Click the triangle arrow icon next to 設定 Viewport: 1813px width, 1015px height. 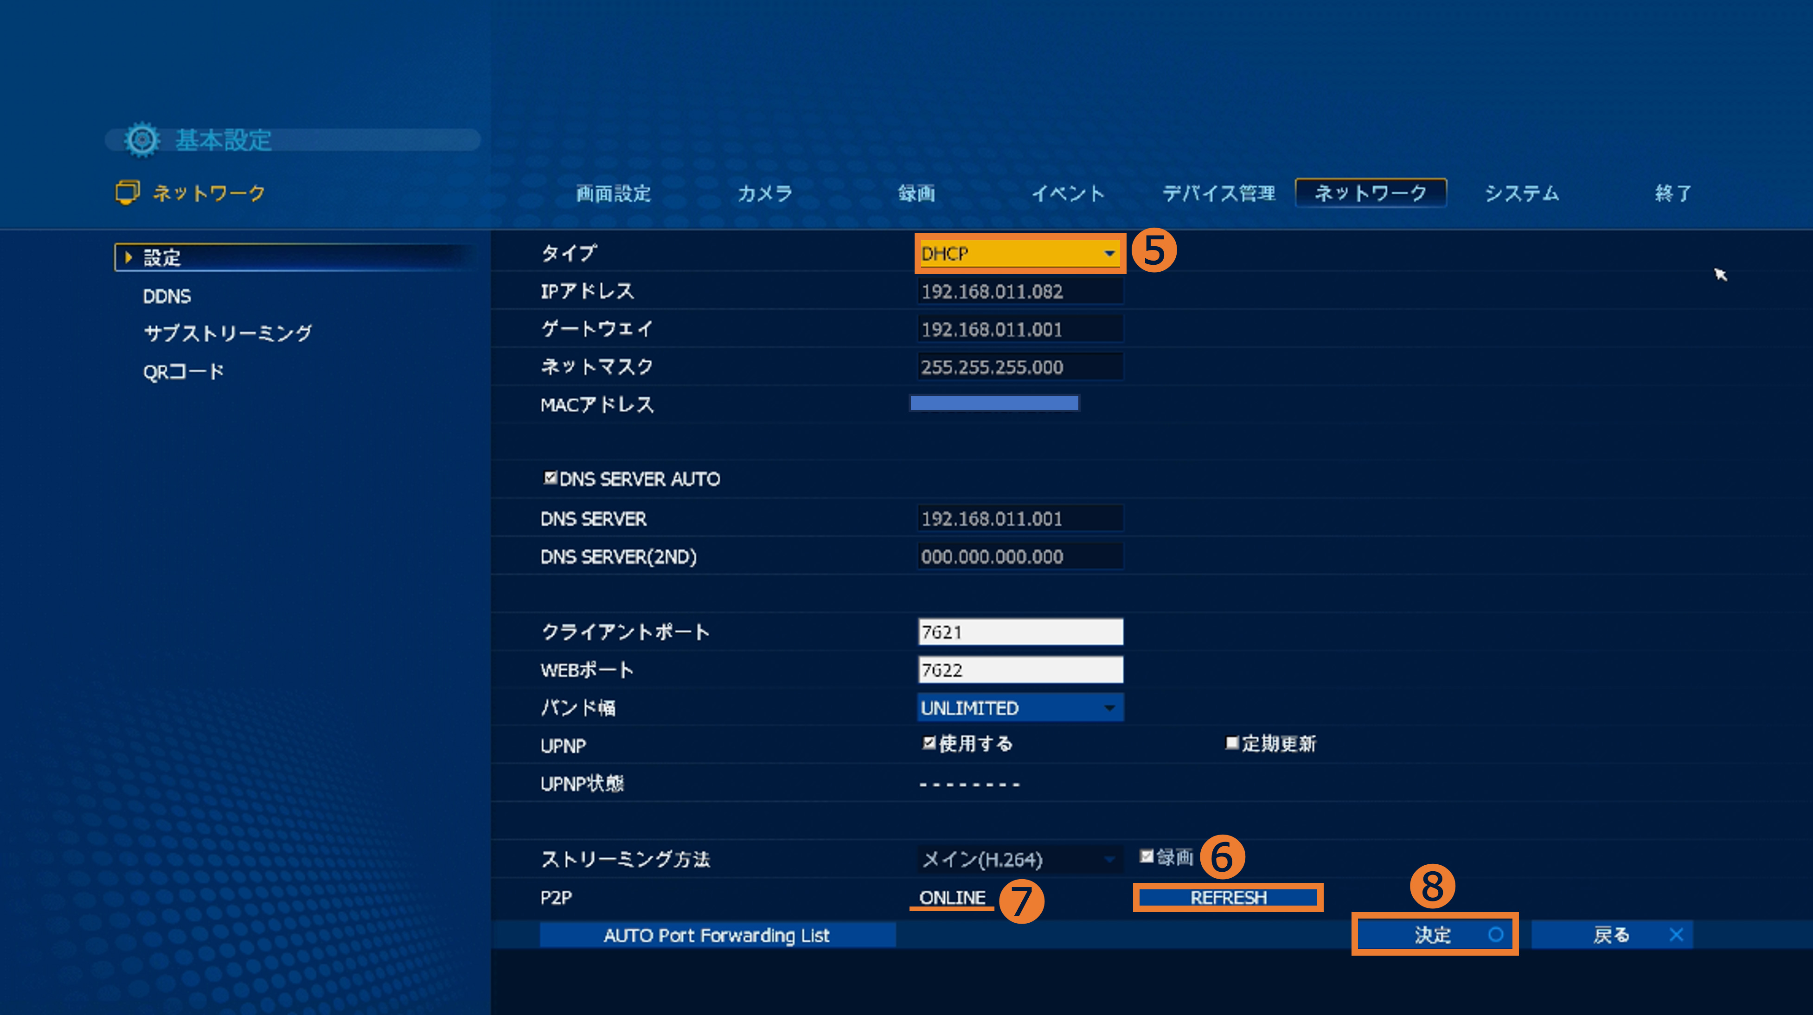(128, 257)
